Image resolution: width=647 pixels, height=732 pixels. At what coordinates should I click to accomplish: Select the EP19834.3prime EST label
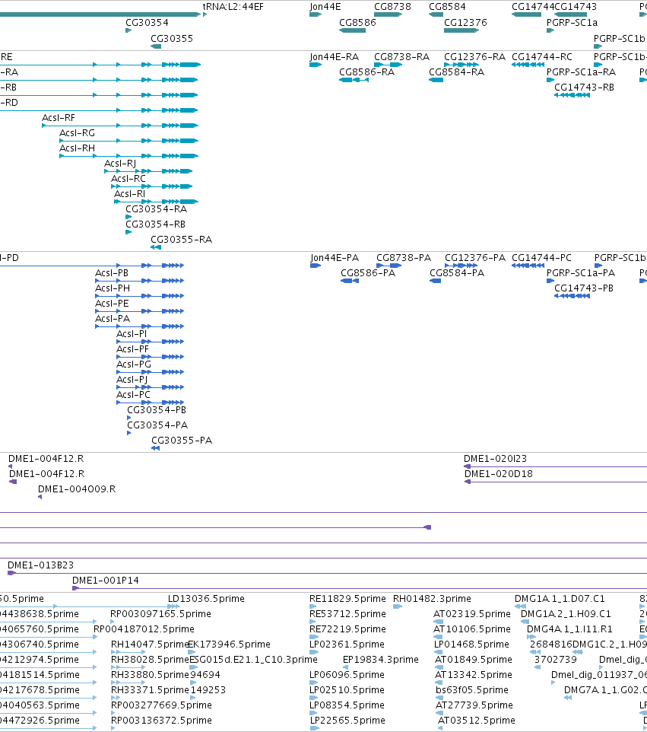(381, 659)
